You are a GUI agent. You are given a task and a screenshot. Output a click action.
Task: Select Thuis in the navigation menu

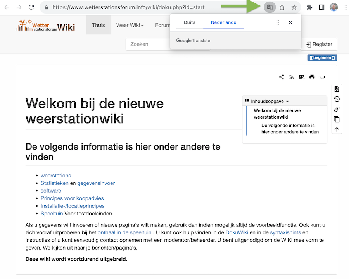click(x=98, y=25)
